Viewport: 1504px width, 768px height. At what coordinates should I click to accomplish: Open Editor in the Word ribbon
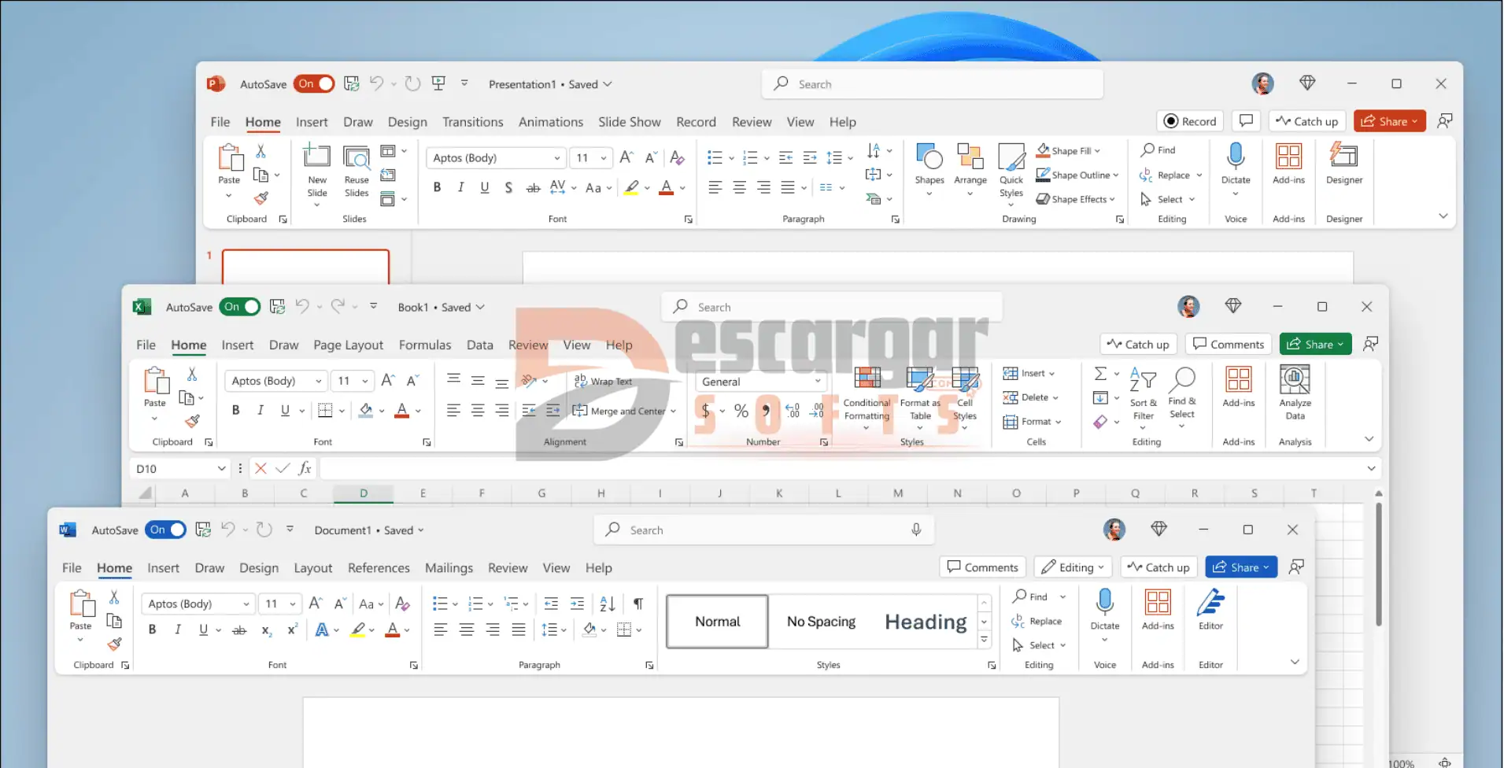pos(1210,609)
